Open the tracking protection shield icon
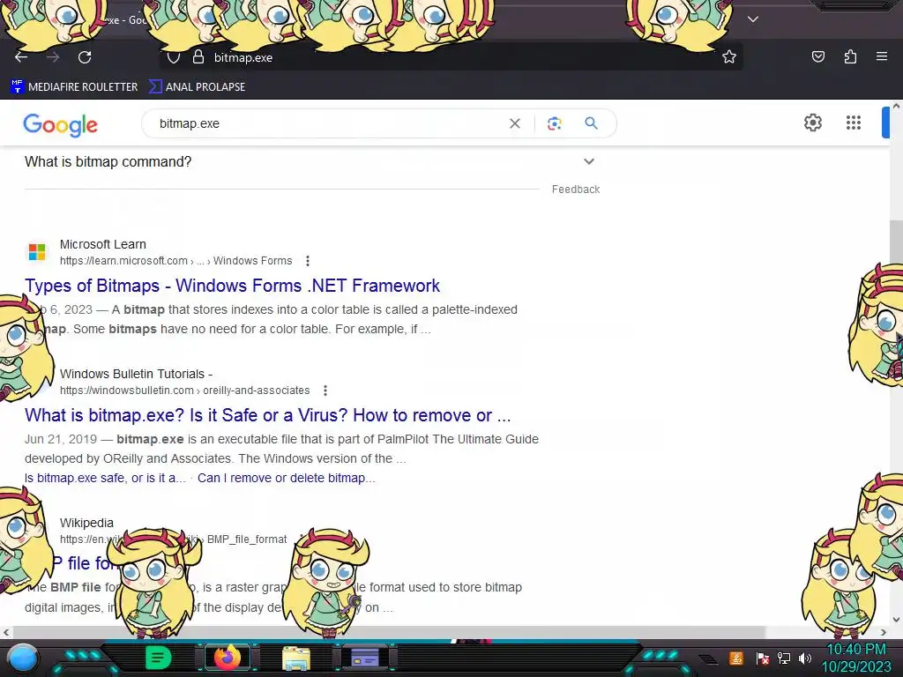 pos(174,57)
